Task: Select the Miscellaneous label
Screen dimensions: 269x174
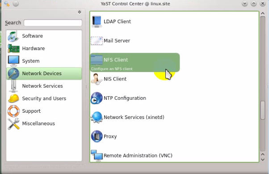Action: point(38,123)
